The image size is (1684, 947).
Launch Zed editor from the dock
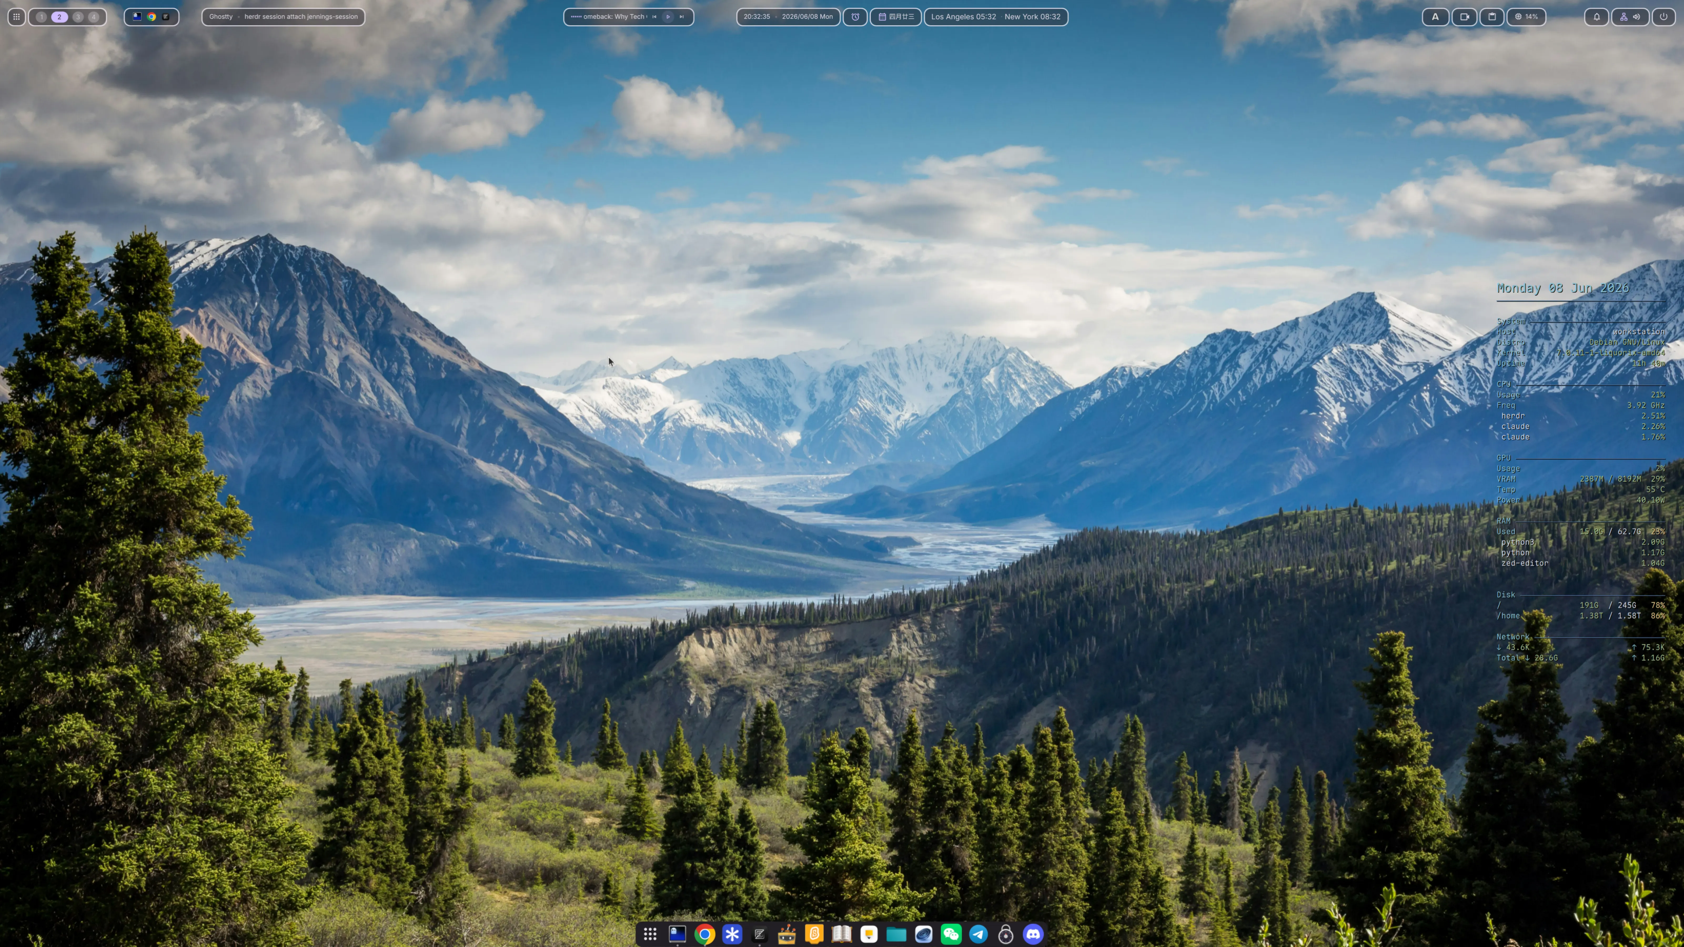point(760,934)
